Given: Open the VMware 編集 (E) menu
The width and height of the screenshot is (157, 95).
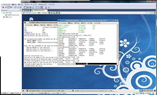Looking at the screenshot, I should point(14,4).
